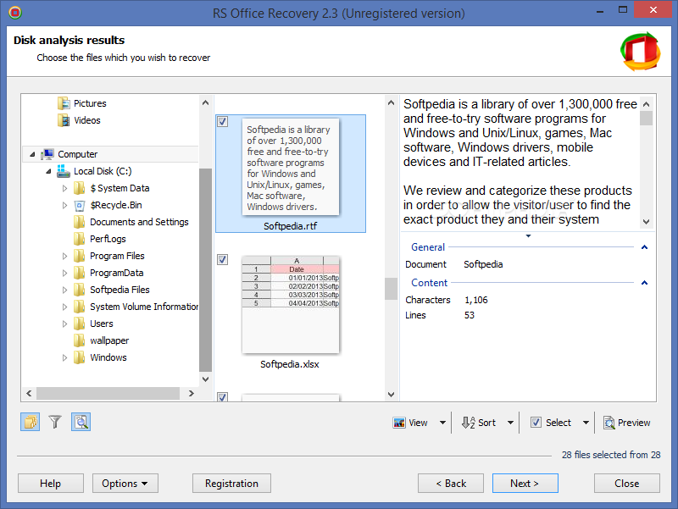
Task: Click the Registration button
Action: click(x=231, y=483)
